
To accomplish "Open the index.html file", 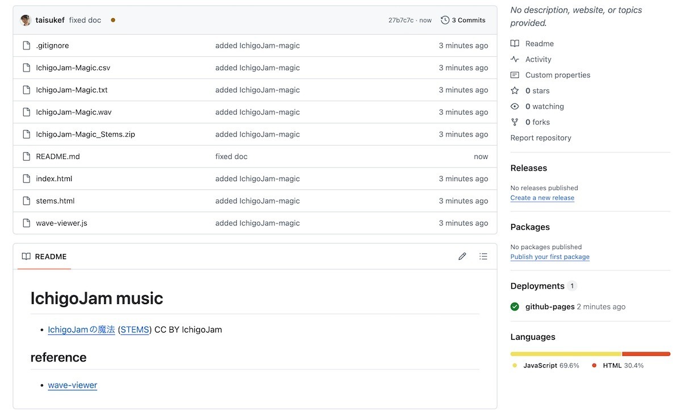I will click(54, 178).
